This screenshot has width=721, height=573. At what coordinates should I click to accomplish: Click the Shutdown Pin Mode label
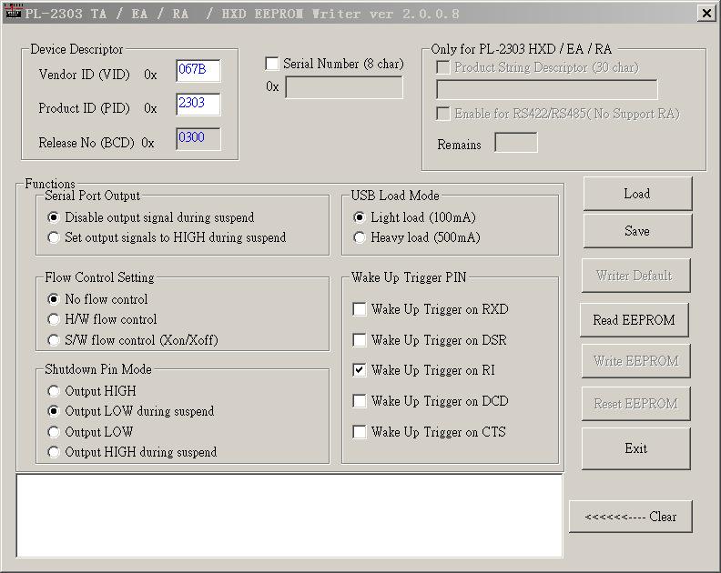click(x=98, y=369)
